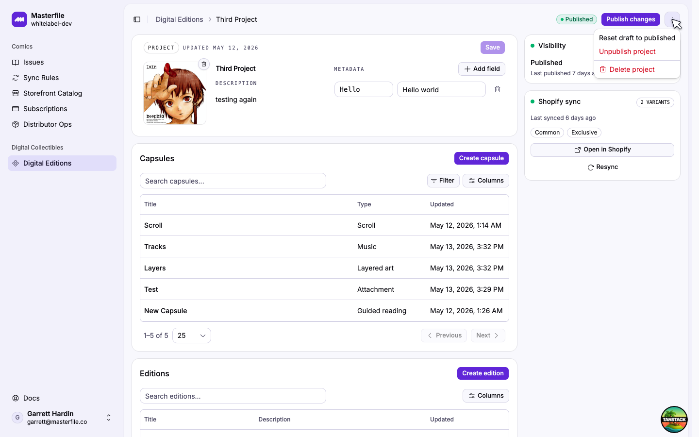Toggle the sidebar panel icon
The width and height of the screenshot is (699, 437).
pos(137,19)
